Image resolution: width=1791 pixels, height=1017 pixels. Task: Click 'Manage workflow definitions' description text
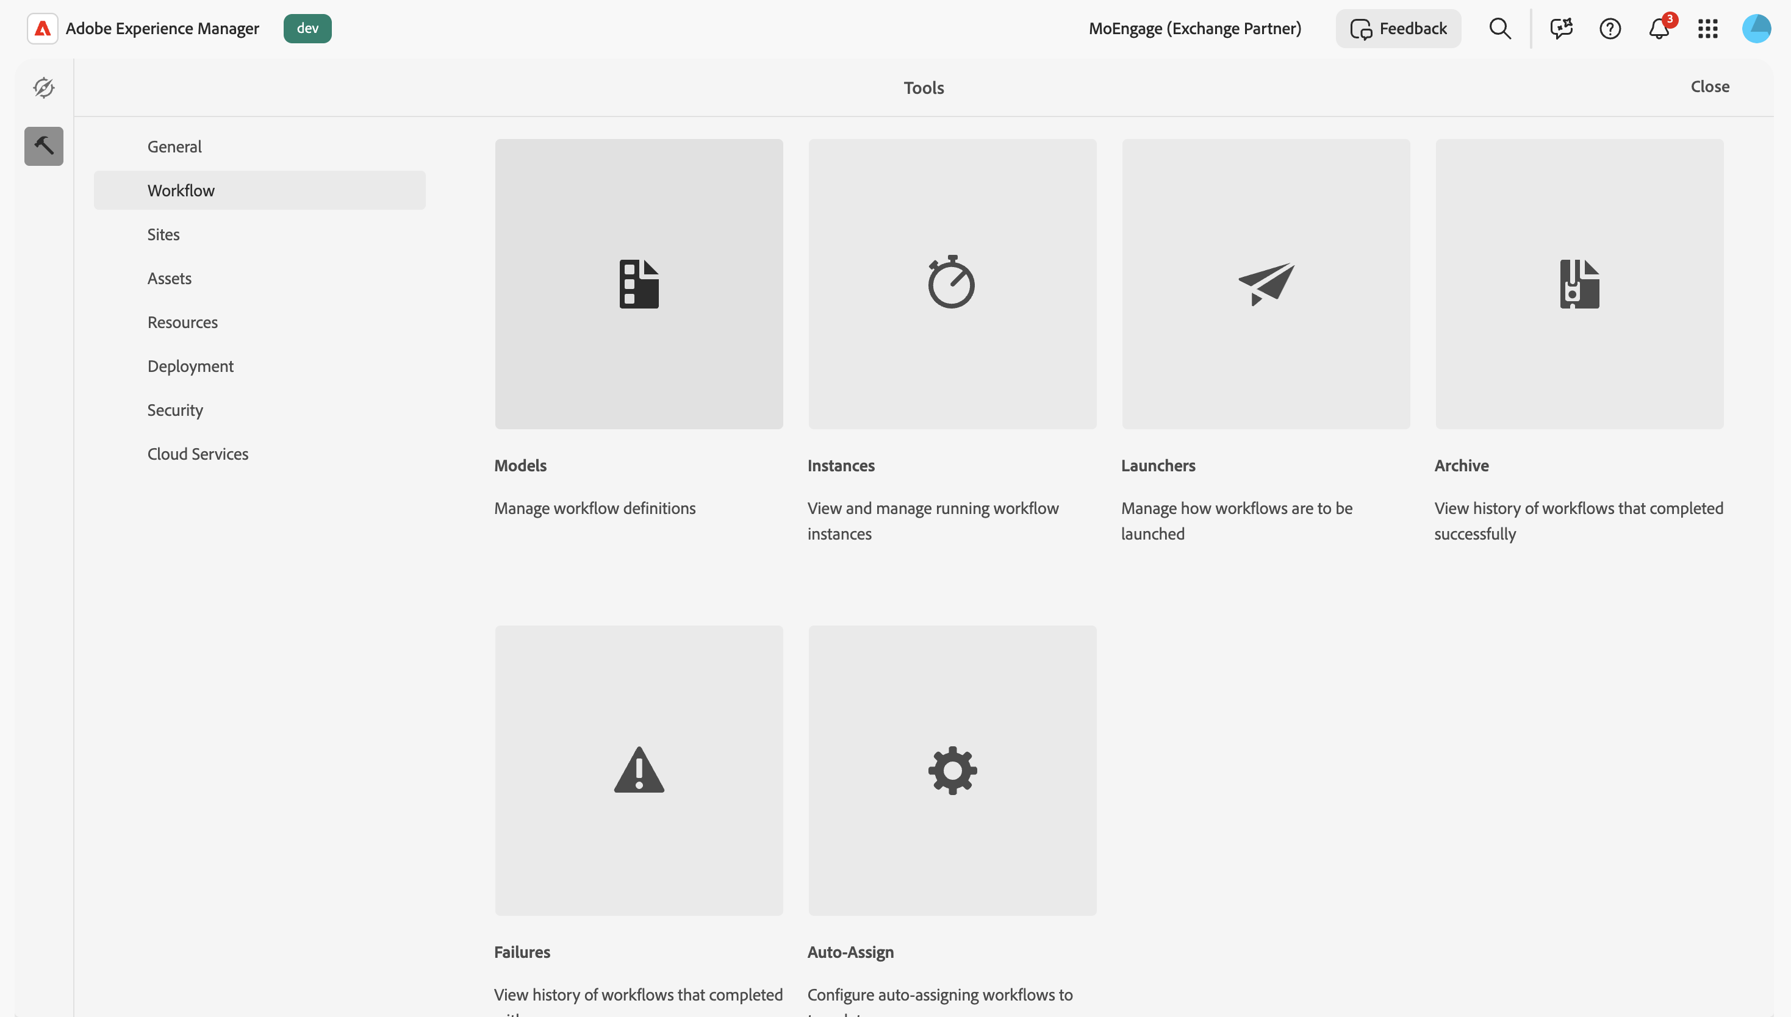(x=595, y=508)
